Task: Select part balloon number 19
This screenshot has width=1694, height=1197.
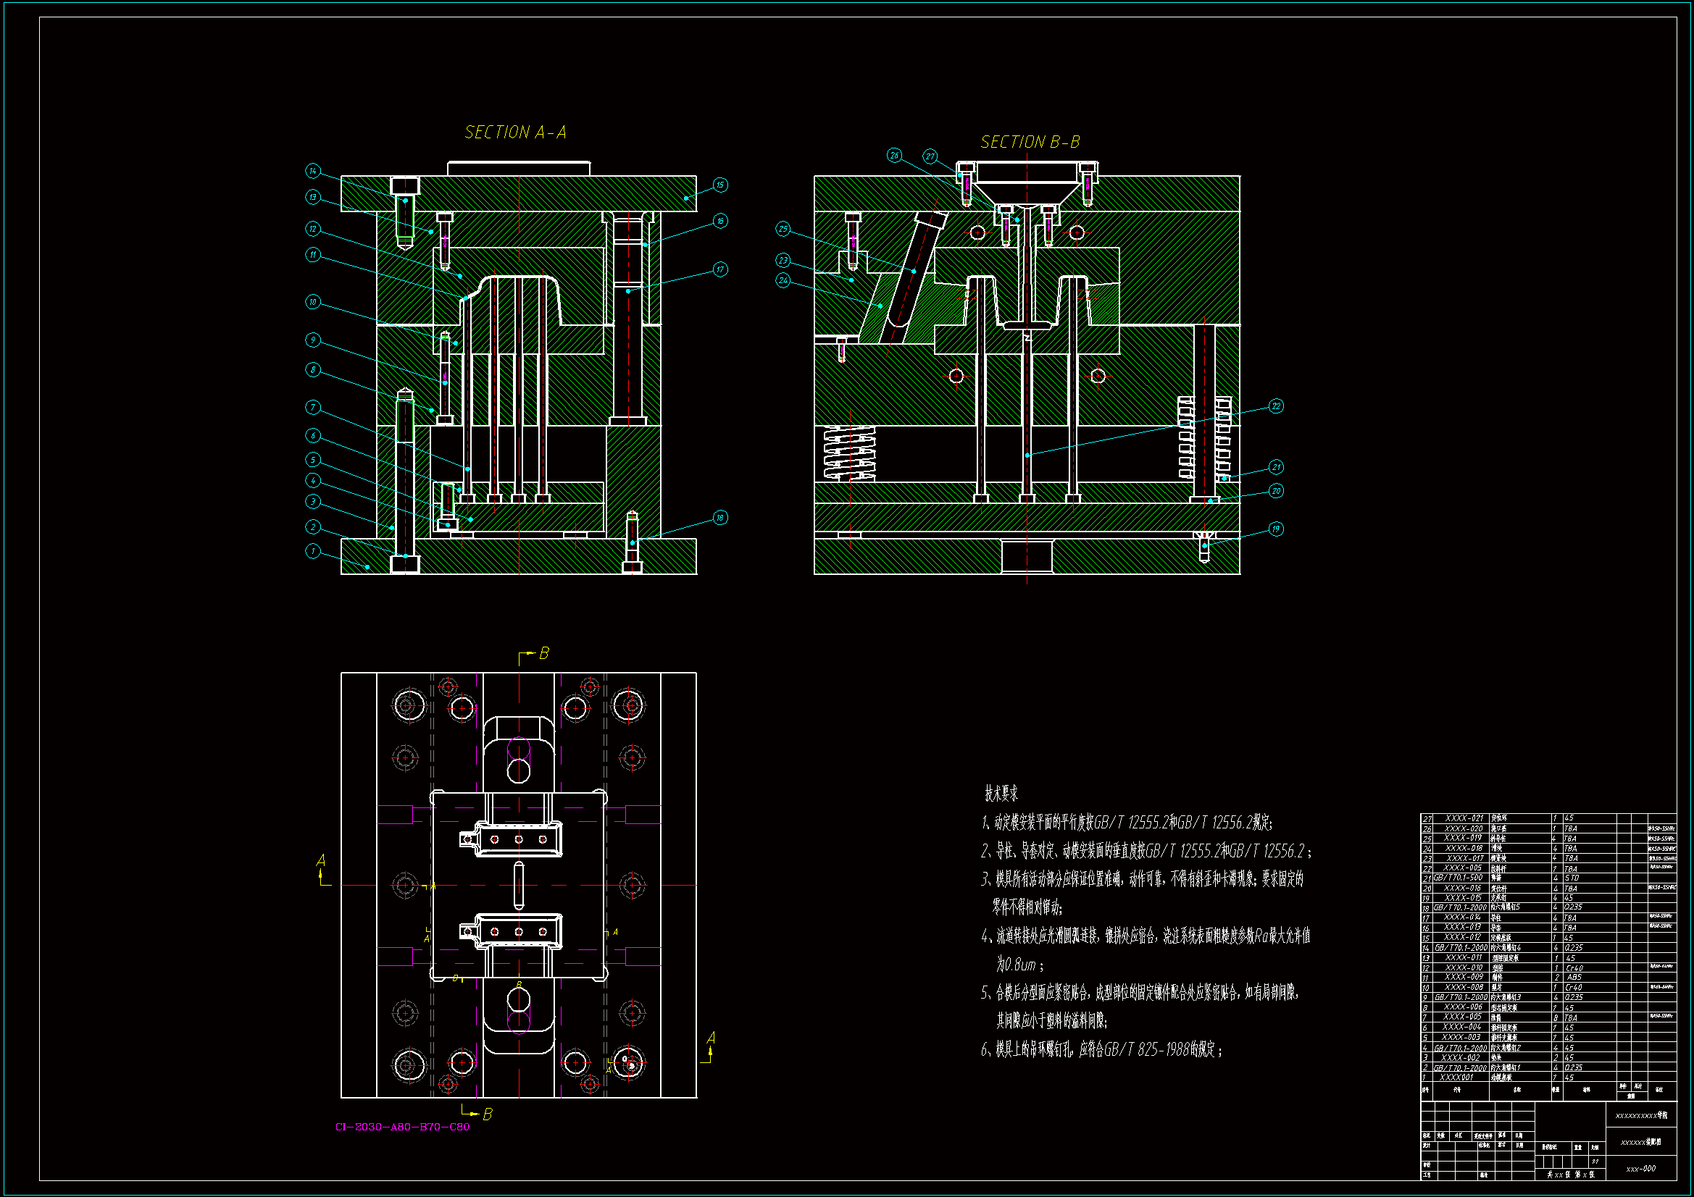Action: (x=1276, y=529)
